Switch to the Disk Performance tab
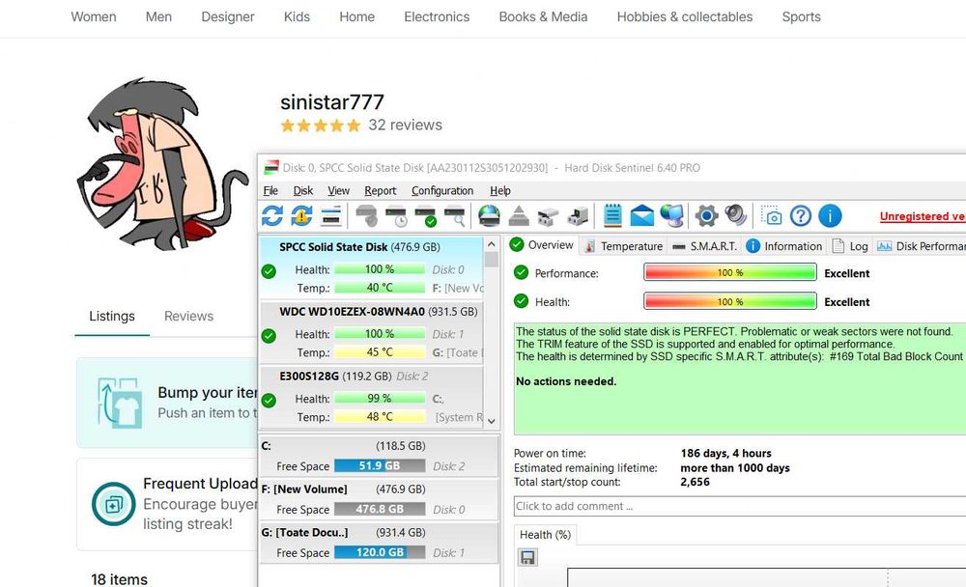966x587 pixels. [x=921, y=246]
